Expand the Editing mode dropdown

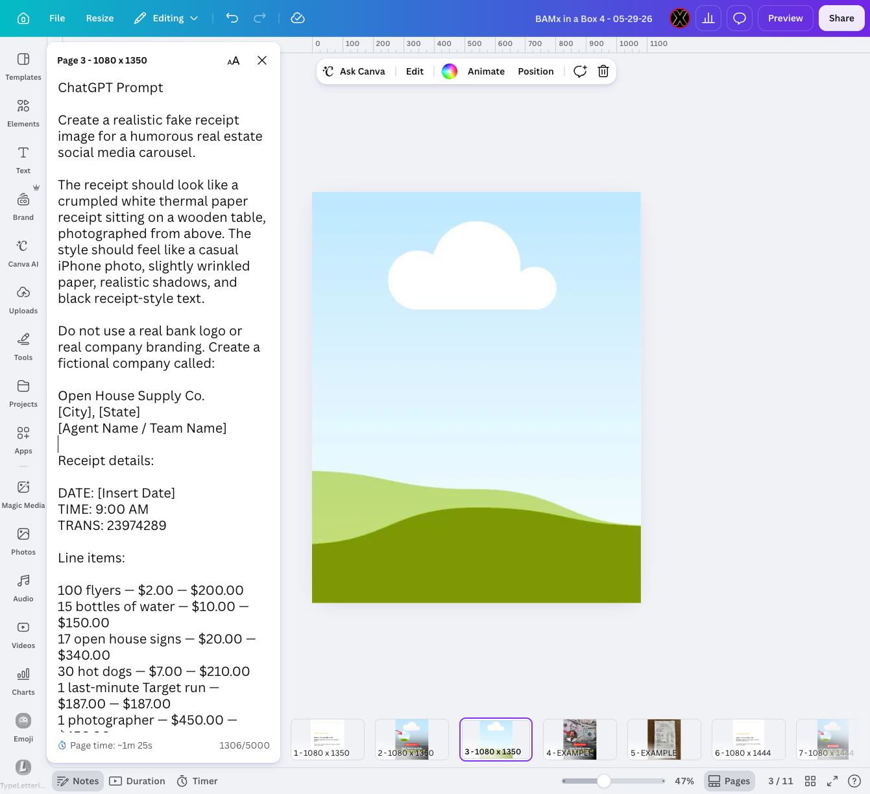pos(166,18)
